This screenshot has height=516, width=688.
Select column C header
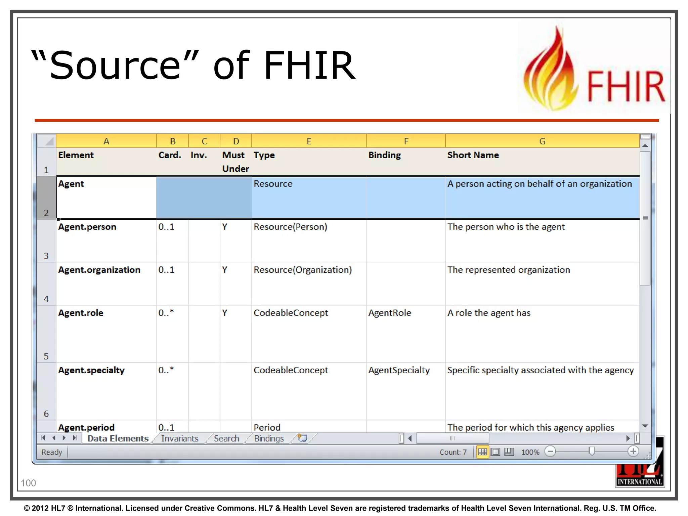(x=204, y=141)
